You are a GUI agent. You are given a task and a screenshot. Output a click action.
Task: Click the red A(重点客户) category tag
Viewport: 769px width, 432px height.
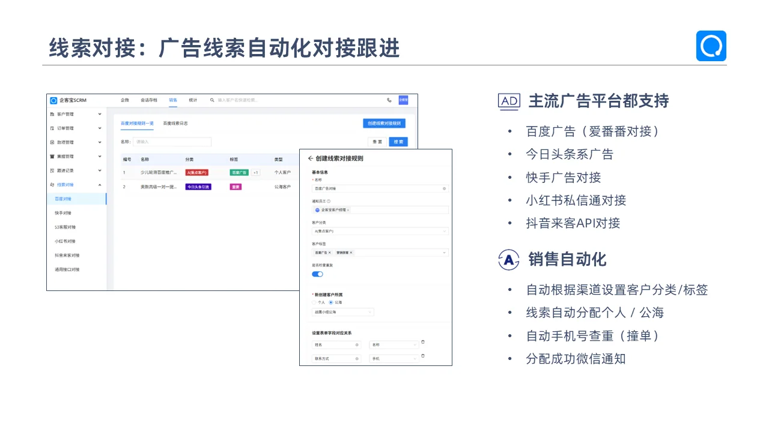196,172
